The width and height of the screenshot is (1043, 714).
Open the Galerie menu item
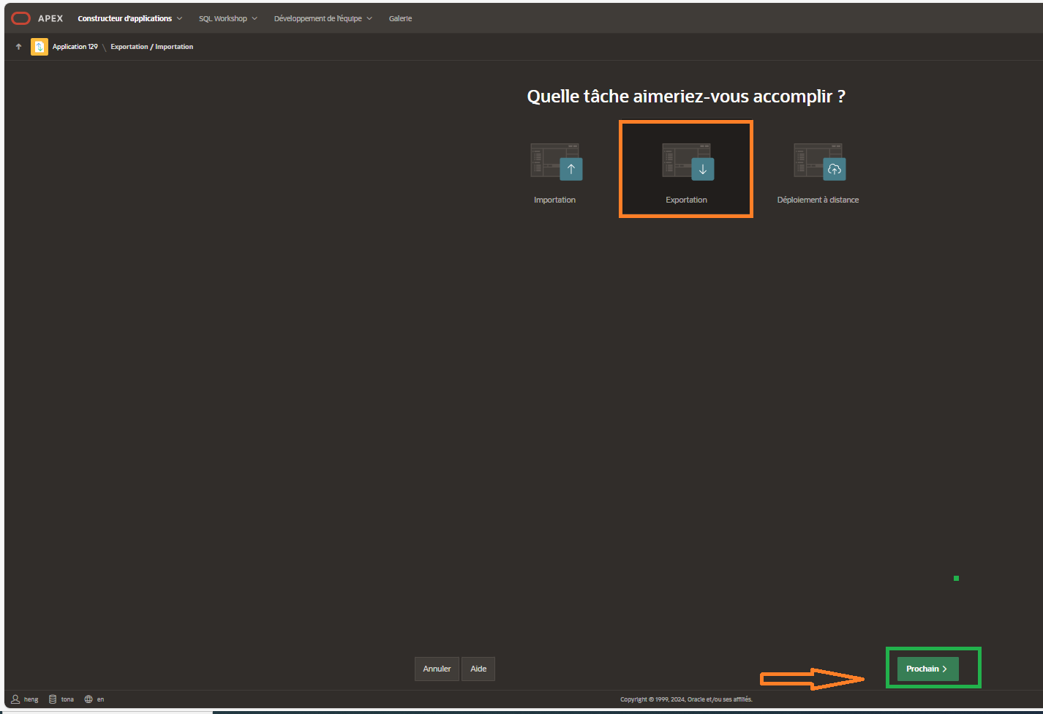pyautogui.click(x=400, y=18)
